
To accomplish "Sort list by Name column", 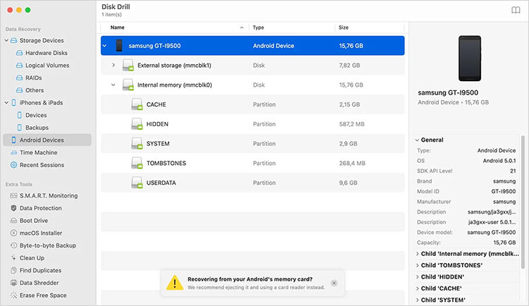I will [x=118, y=27].
